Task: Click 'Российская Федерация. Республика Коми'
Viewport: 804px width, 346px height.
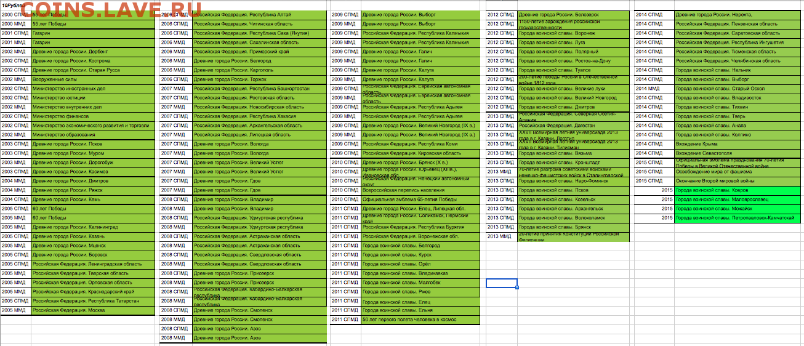Action: pos(420,144)
